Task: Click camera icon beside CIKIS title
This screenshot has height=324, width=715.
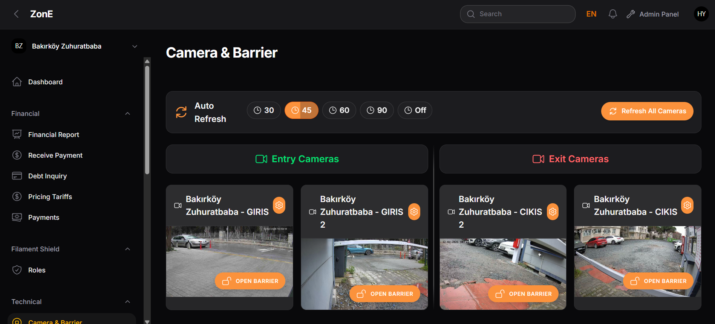Action: point(586,205)
